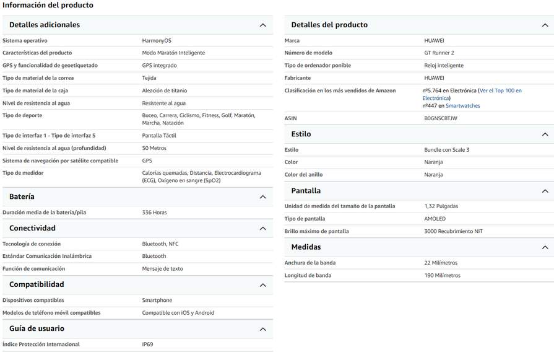
Task: Click the Batería section heading
Action: tap(22, 196)
